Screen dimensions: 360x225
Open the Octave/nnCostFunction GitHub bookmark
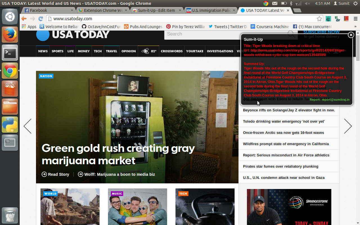[x=101, y=27]
